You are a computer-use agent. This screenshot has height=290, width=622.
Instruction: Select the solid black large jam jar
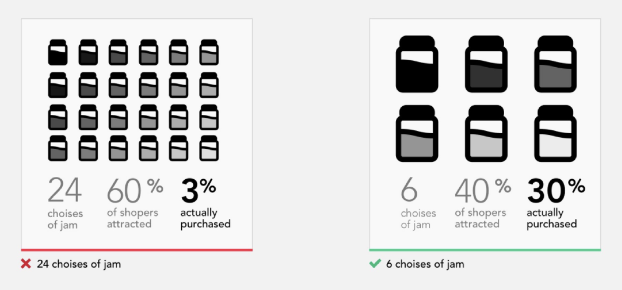tap(417, 64)
